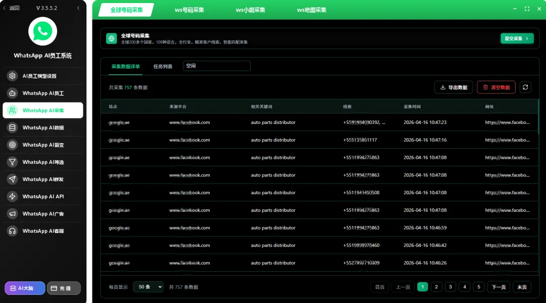The height and width of the screenshot is (303, 546).
Task: Select page 3 in pagination
Action: (450, 287)
